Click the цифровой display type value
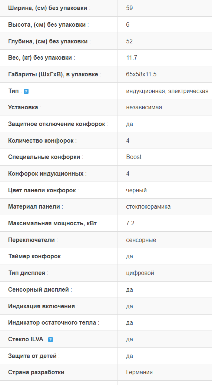 pyautogui.click(x=140, y=273)
